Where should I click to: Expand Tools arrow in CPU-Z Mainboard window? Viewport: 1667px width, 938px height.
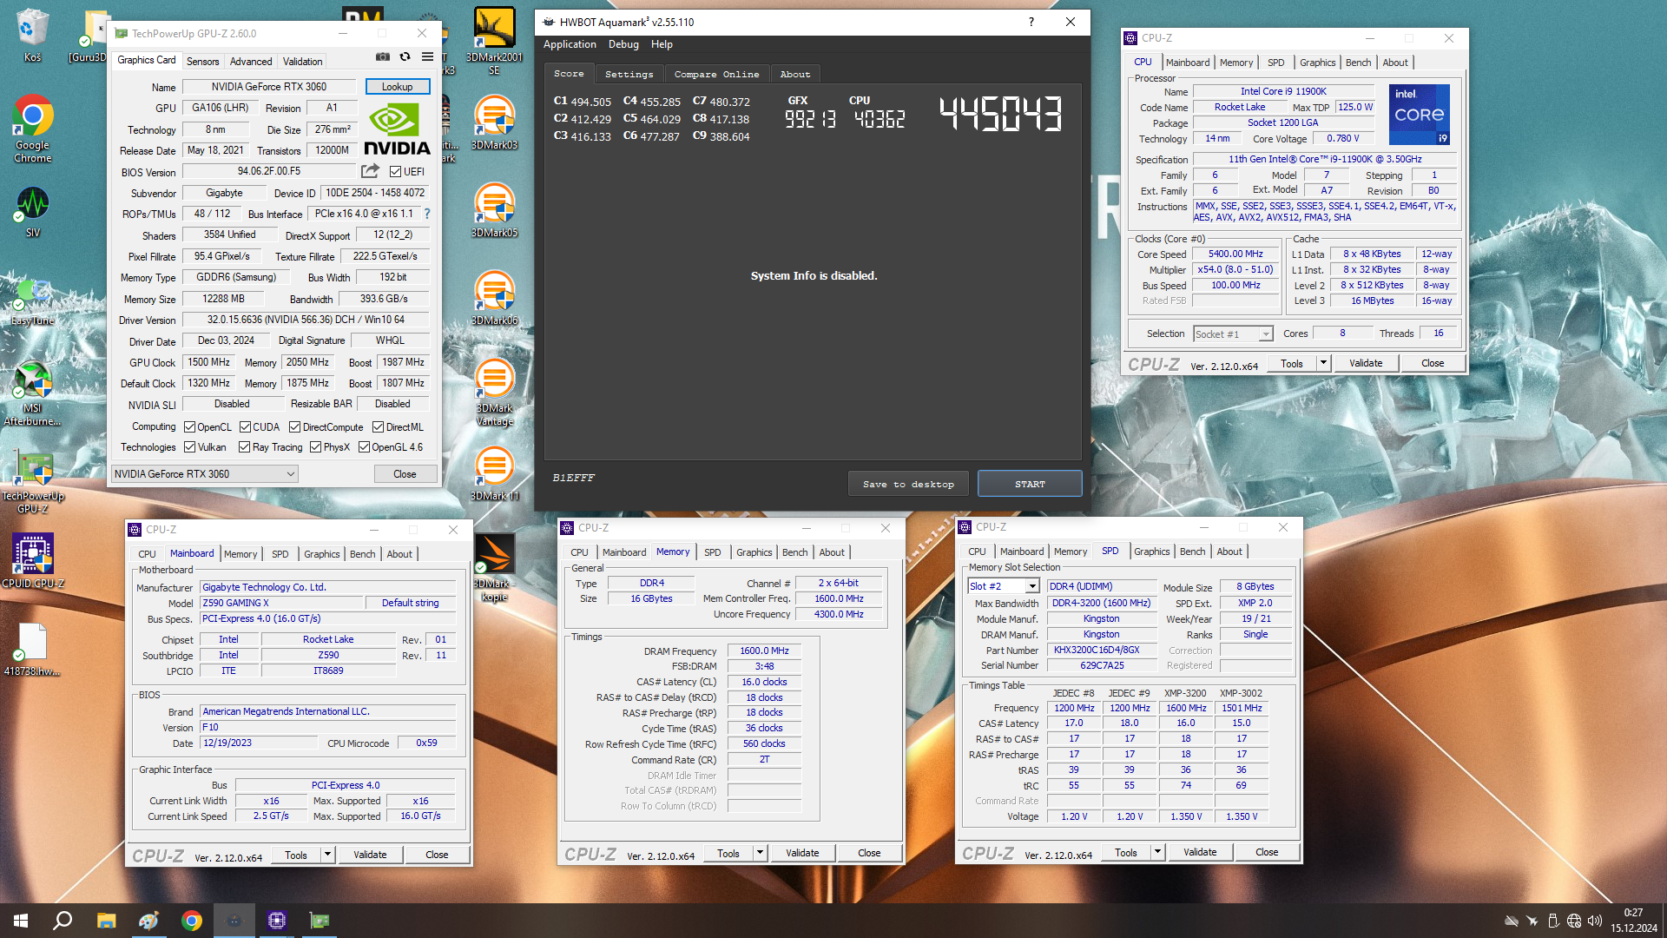327,855
